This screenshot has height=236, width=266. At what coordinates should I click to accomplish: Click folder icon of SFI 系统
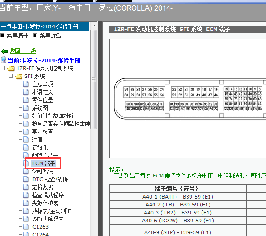point(19,76)
